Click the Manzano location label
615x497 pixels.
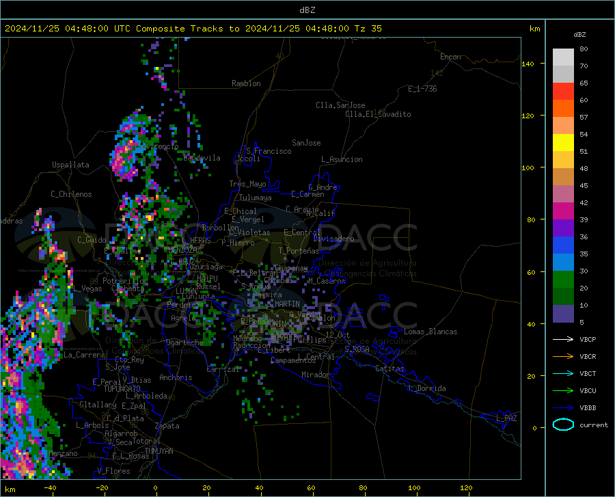click(63, 453)
